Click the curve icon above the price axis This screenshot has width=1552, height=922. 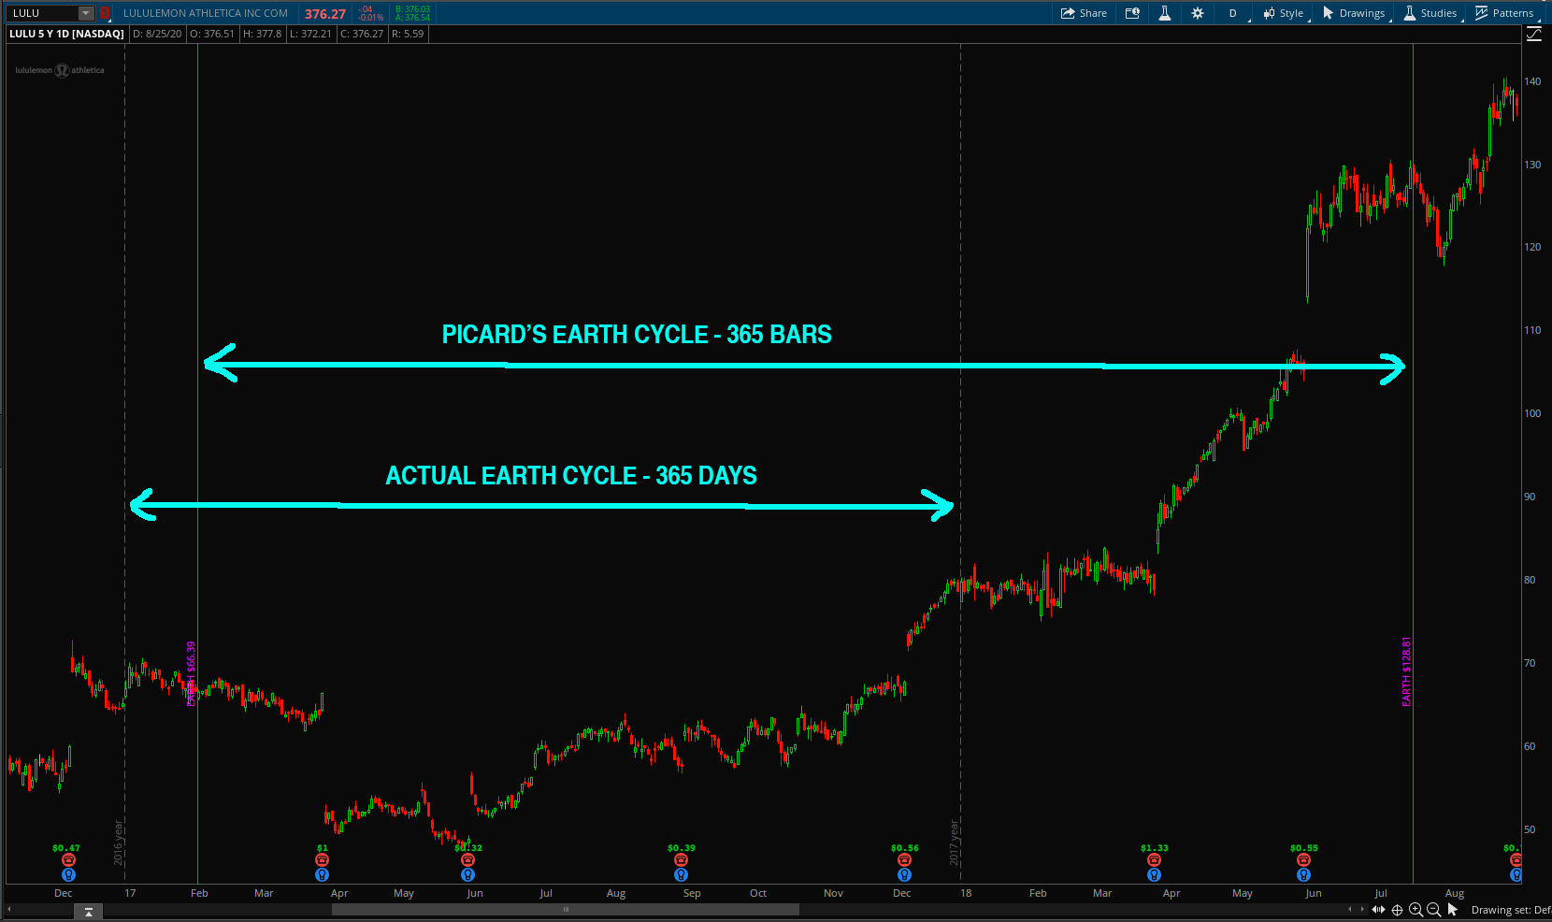click(1534, 34)
